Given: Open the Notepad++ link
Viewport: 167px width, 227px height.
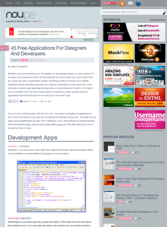Looking at the screenshot, I should 13,146.
